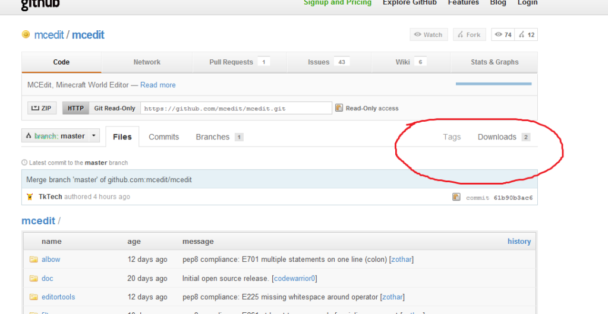Open commit hash 61b90b3ac6
608x314 pixels.
(513, 198)
